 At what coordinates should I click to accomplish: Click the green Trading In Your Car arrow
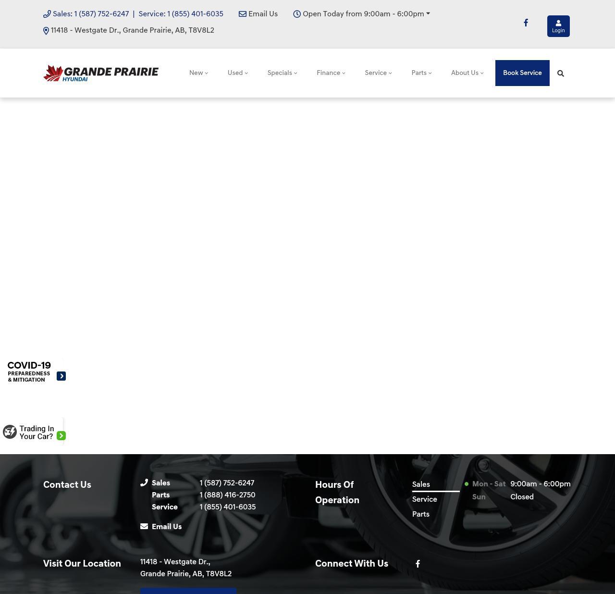coord(61,436)
